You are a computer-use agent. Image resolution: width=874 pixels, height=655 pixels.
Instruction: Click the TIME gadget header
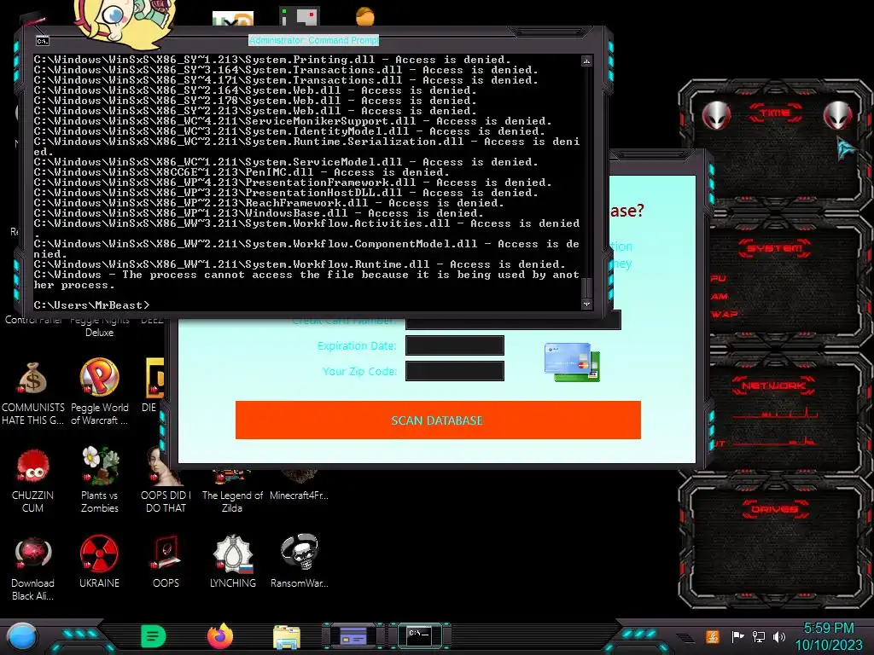click(775, 113)
